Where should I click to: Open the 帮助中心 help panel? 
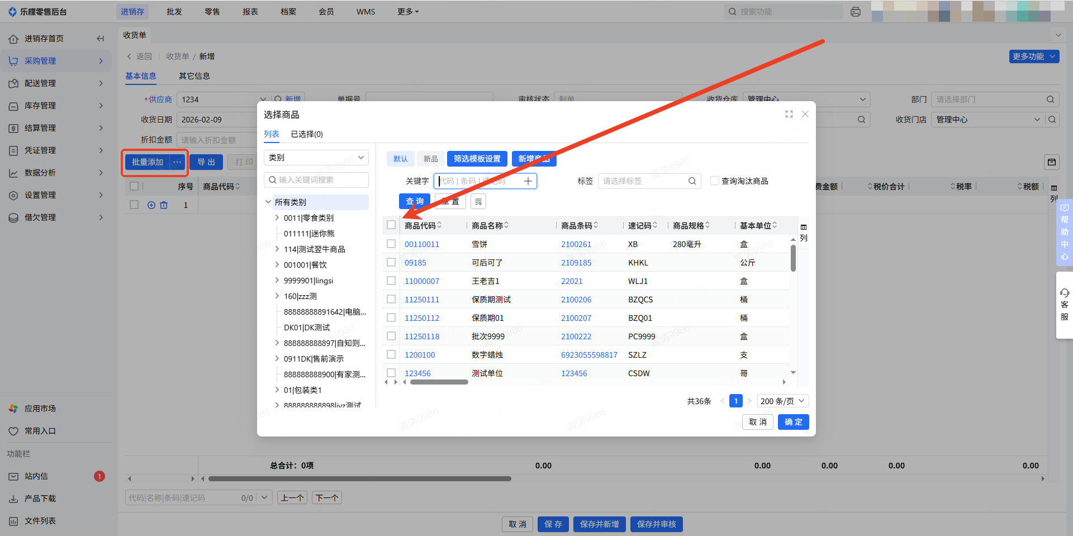[1065, 232]
